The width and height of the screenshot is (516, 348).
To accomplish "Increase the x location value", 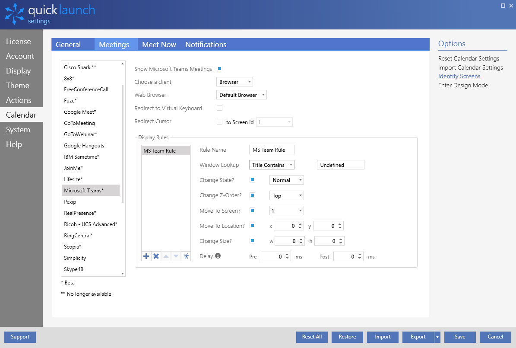I will (300, 224).
